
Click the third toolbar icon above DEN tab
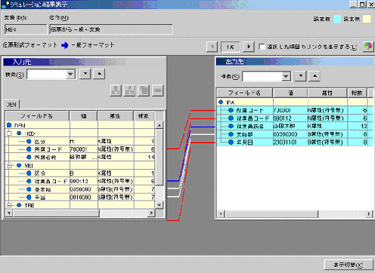click(144, 90)
